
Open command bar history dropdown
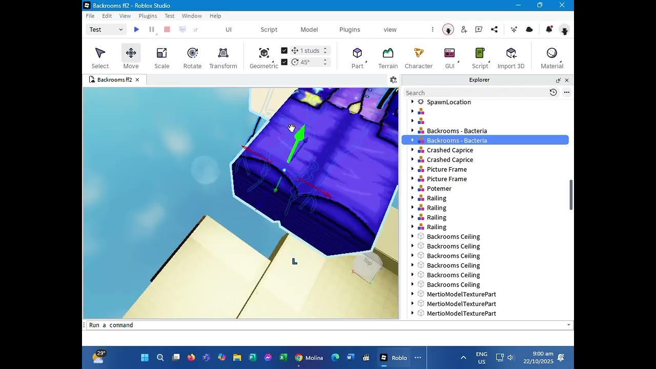(568, 325)
